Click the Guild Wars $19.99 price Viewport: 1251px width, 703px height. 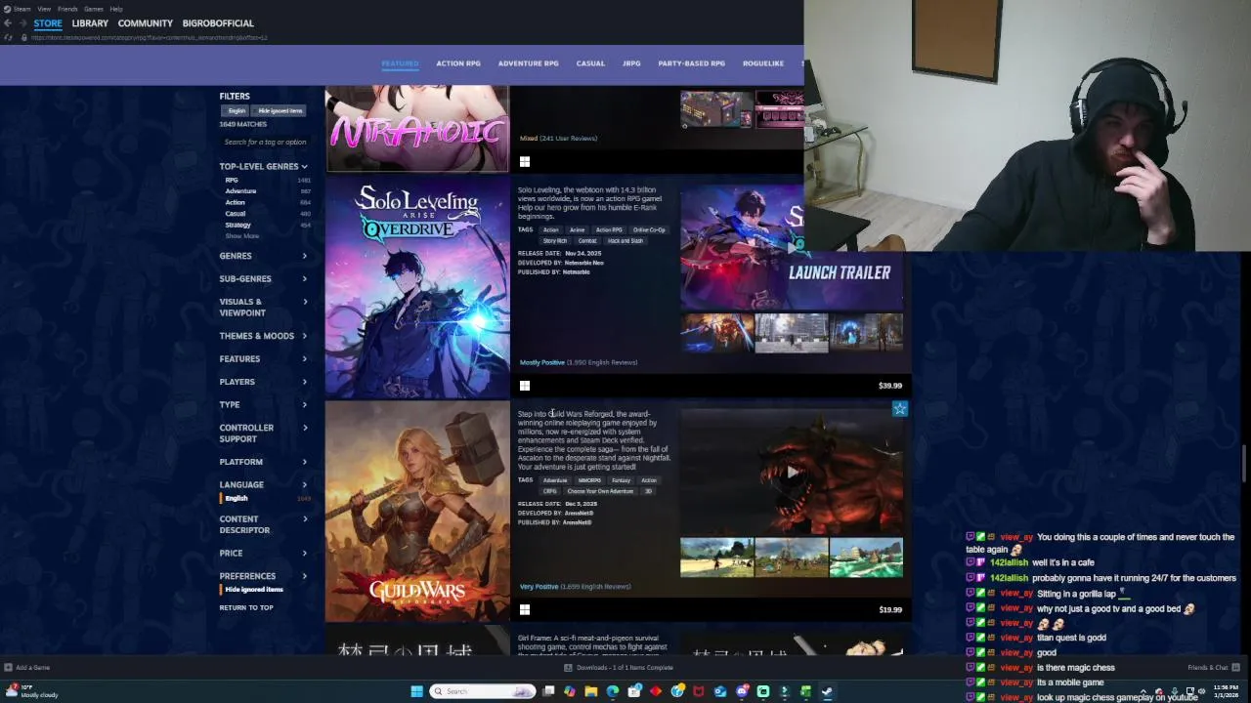(x=889, y=610)
